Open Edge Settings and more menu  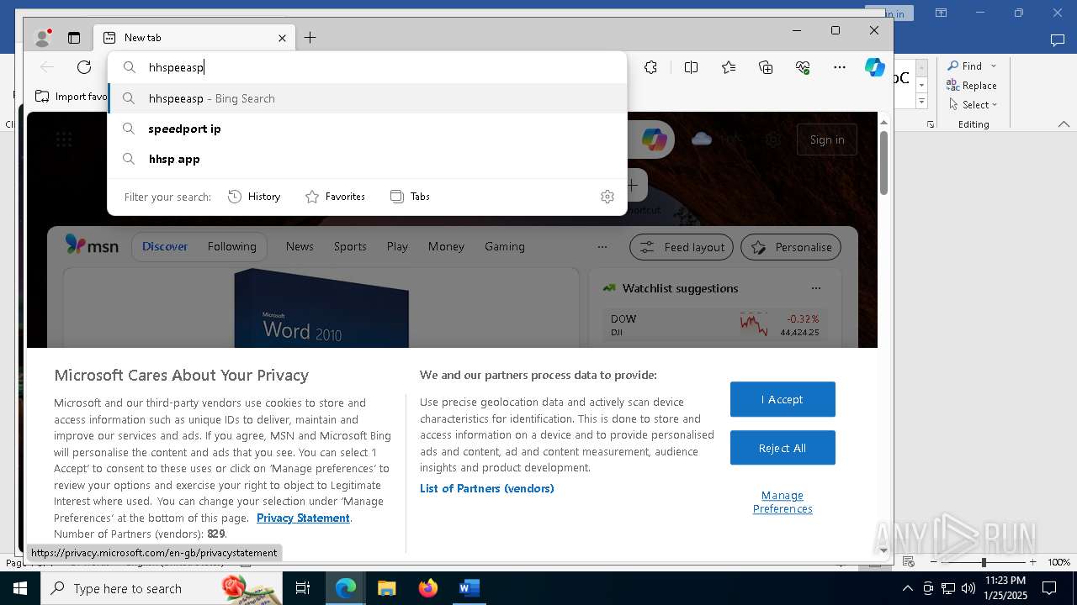coord(839,67)
